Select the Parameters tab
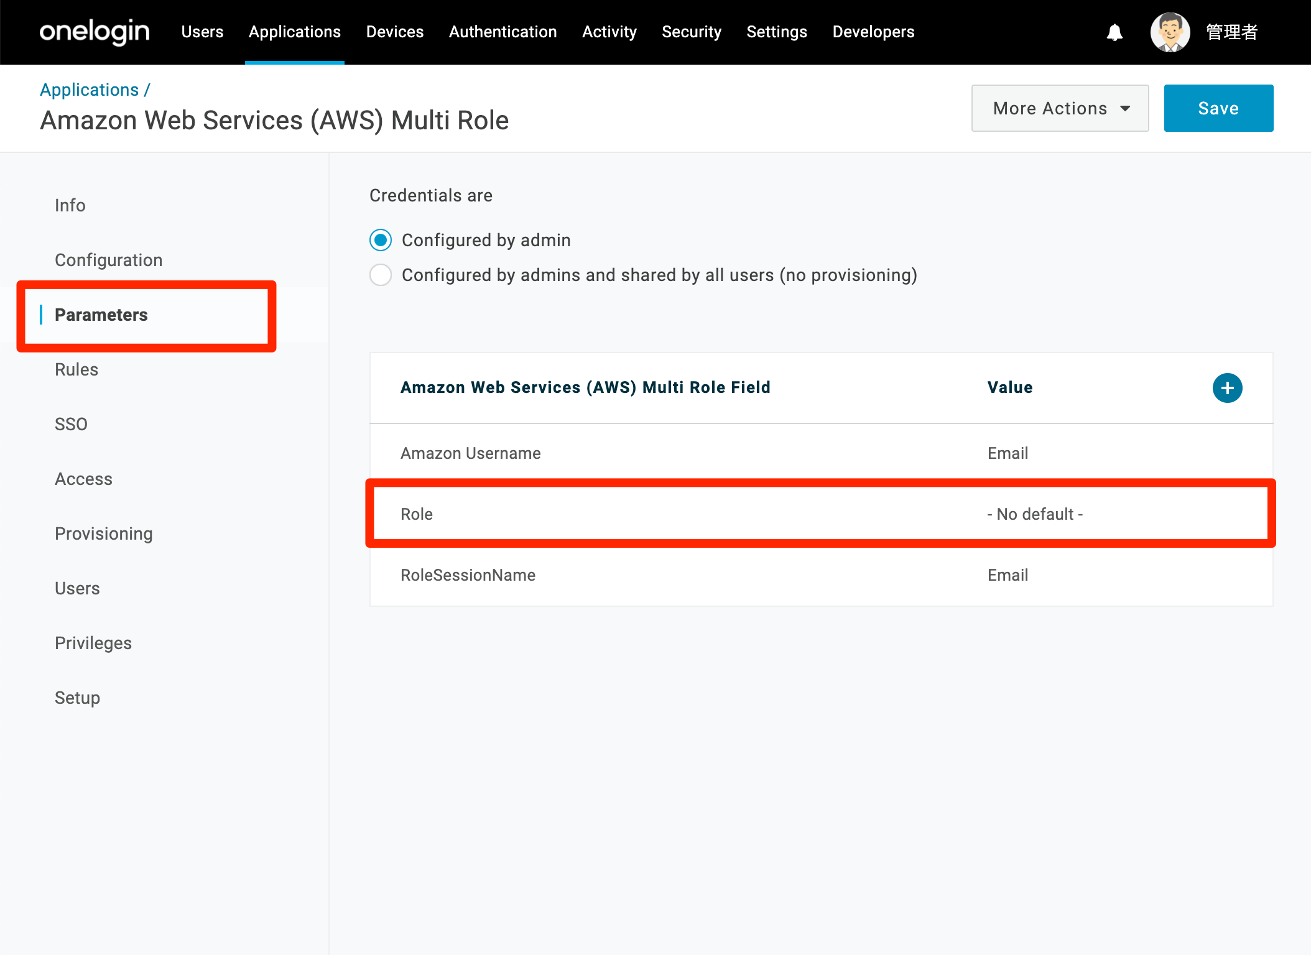Screen dimensions: 1311x955 pyautogui.click(x=101, y=315)
